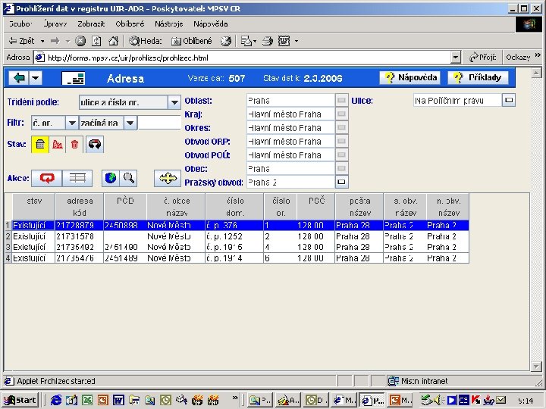Image resolution: width=546 pixels, height=409 pixels.
Task: Click the red reload action icon
Action: coord(48,178)
